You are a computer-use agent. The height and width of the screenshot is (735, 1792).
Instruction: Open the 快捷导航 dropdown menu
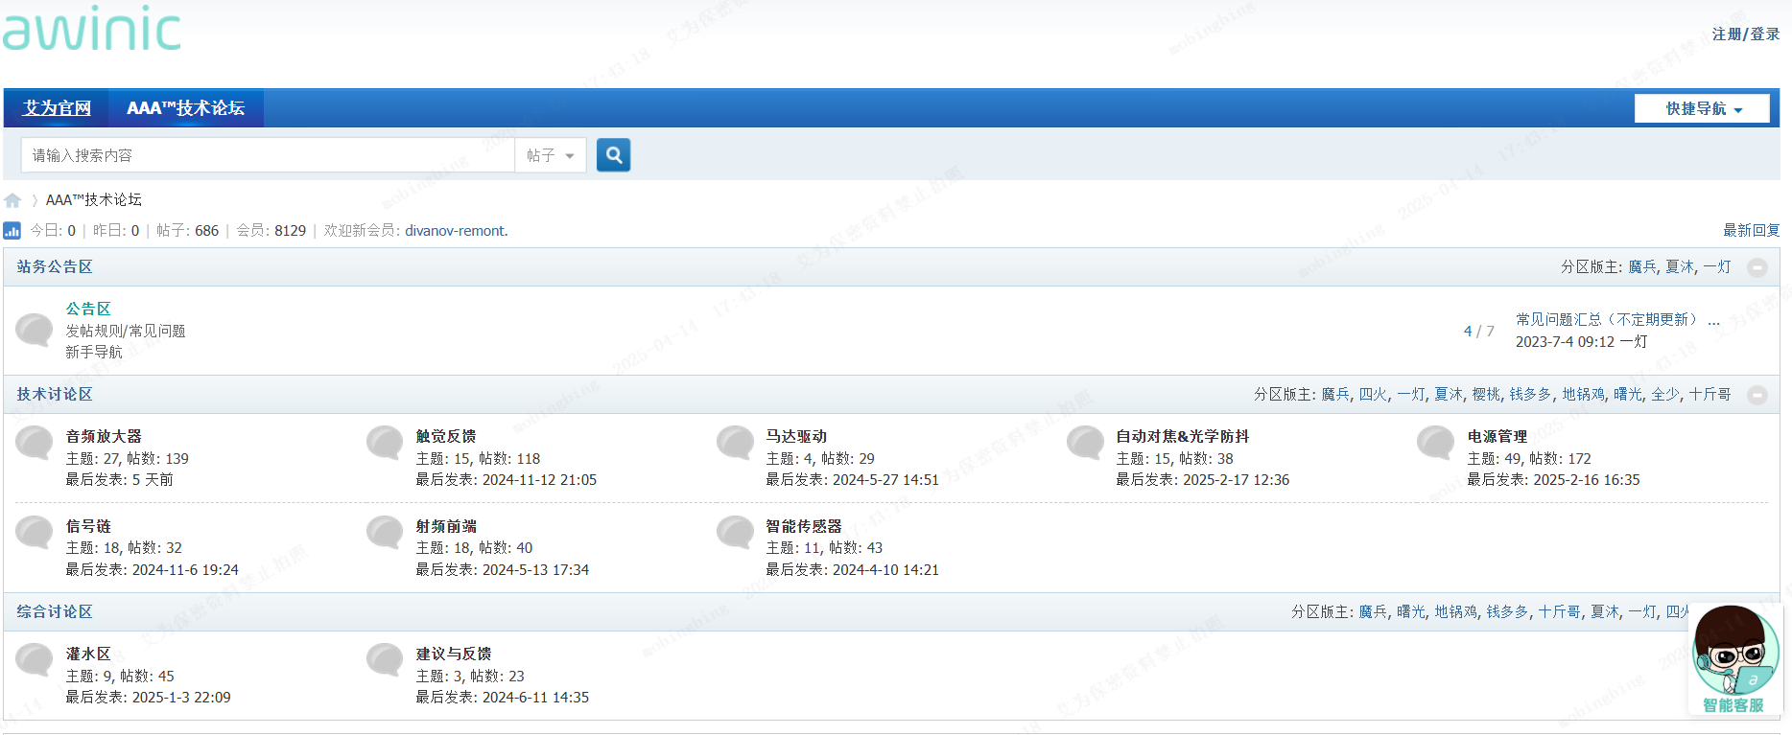tap(1702, 108)
